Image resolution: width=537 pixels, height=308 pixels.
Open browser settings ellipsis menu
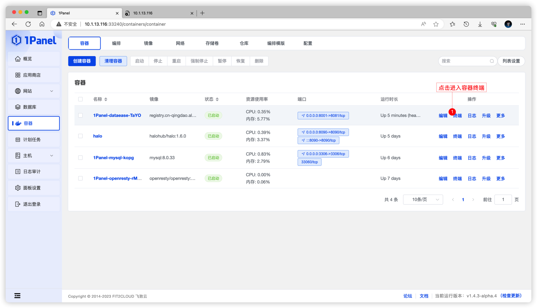pyautogui.click(x=523, y=24)
